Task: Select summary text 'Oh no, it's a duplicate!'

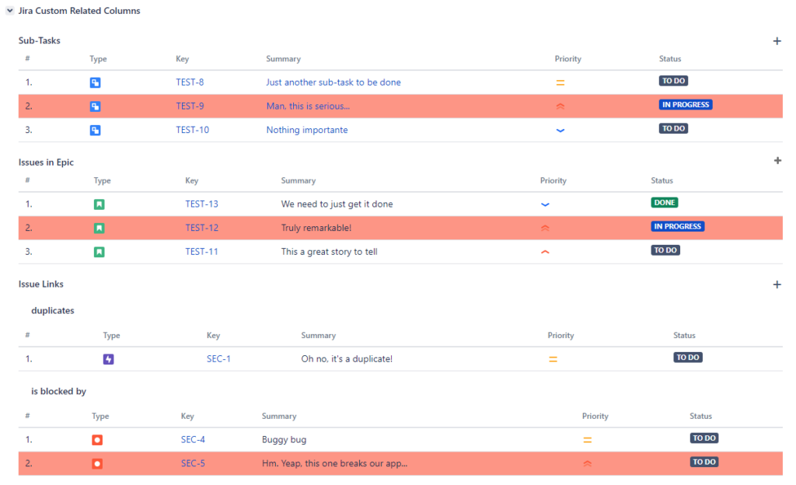Action: click(347, 358)
